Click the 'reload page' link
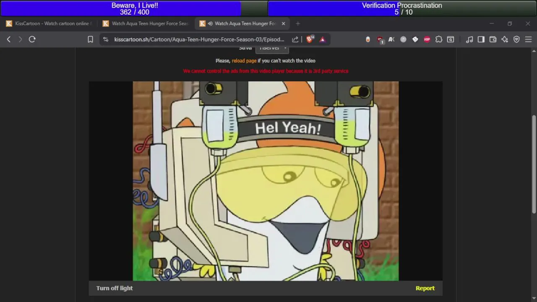Screen dimensions: 537x302 244,61
